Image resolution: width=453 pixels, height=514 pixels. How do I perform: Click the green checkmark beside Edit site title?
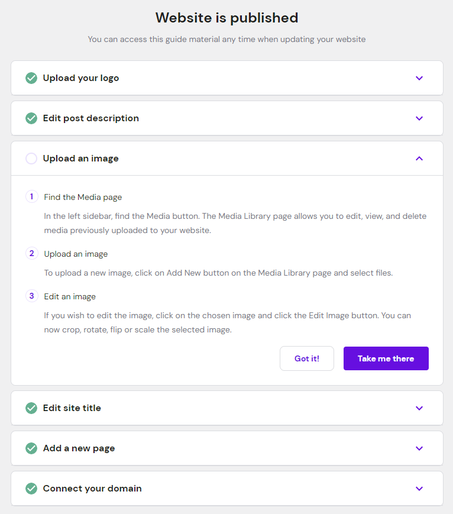click(31, 408)
